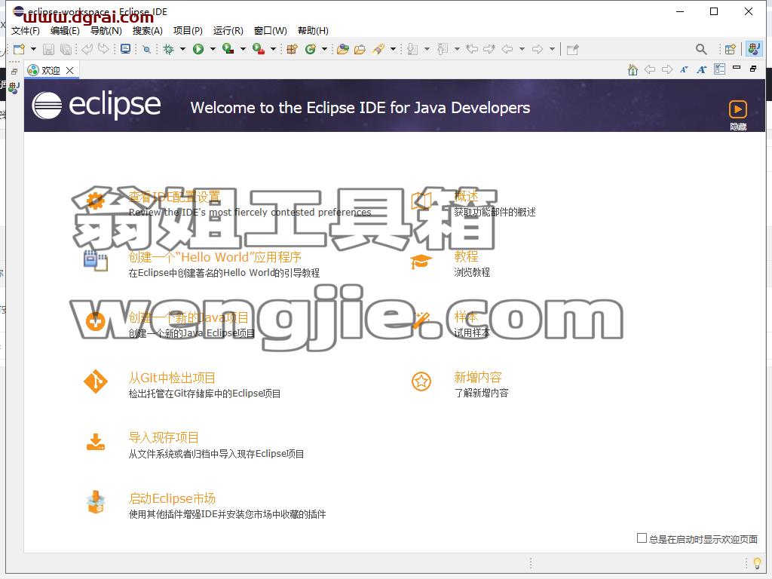772x579 pixels.
Task: Open the 教程 tutorials link
Action: click(x=466, y=256)
